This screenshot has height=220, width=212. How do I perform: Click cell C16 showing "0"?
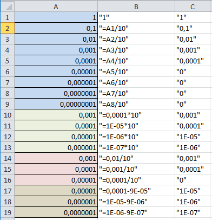[x=193, y=180]
